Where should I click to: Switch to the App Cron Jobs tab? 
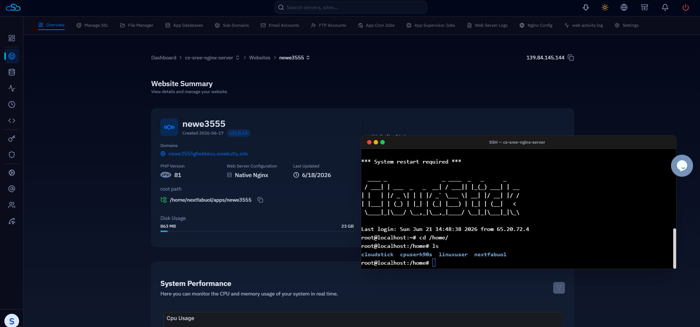(x=377, y=25)
